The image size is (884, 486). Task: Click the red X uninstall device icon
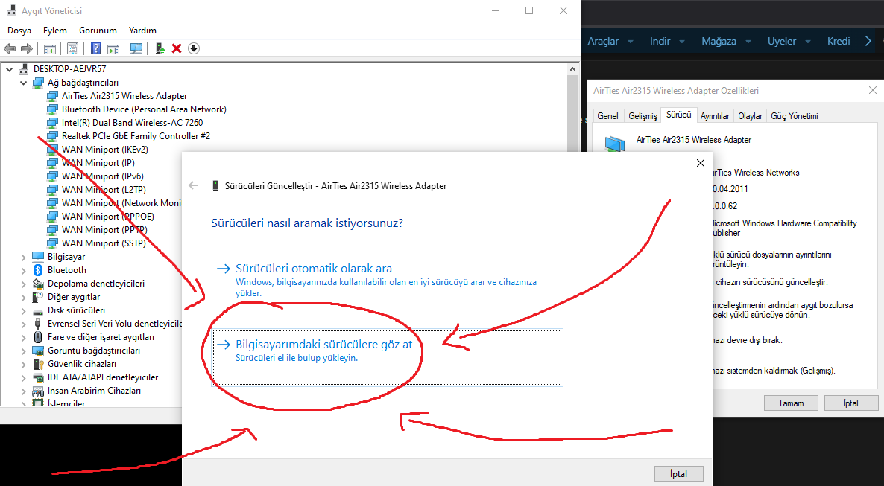tap(177, 49)
